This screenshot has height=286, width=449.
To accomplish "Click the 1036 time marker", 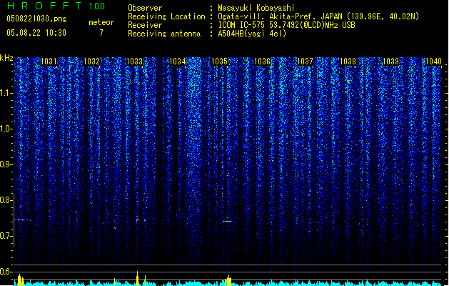I will (x=262, y=61).
